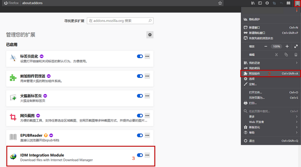Show more options for EPUBReader

click(147, 135)
